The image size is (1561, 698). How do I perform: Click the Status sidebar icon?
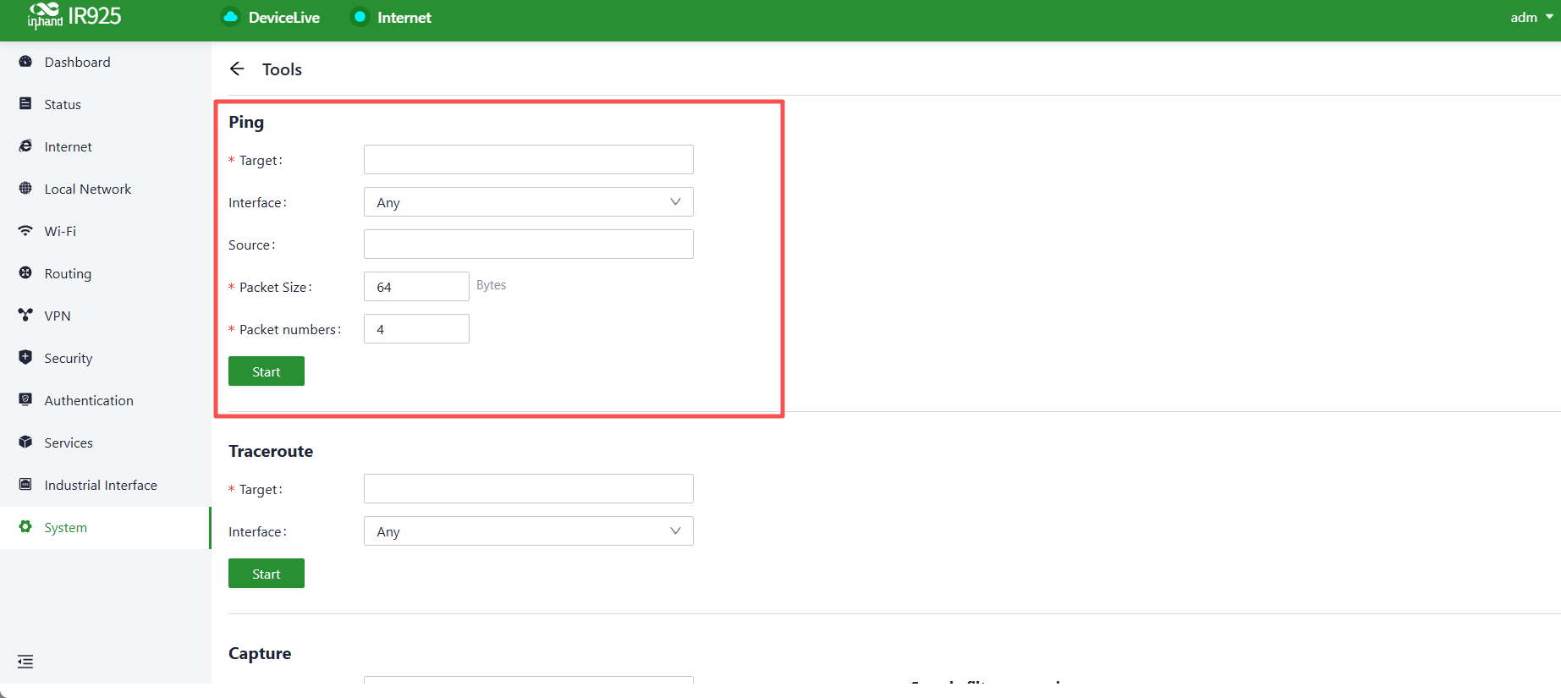click(x=25, y=104)
